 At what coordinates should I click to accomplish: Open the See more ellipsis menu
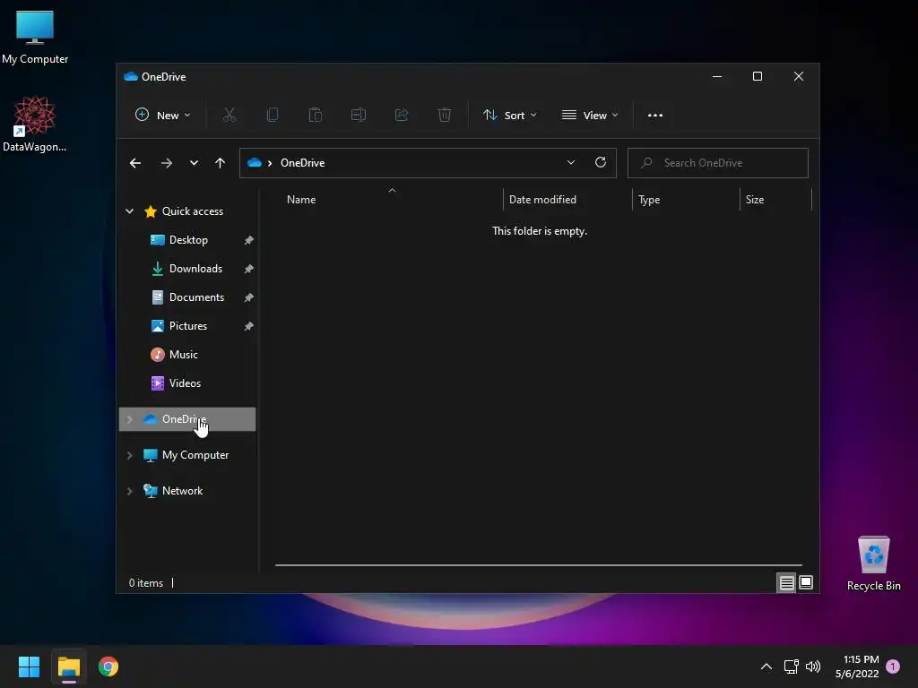[655, 116]
